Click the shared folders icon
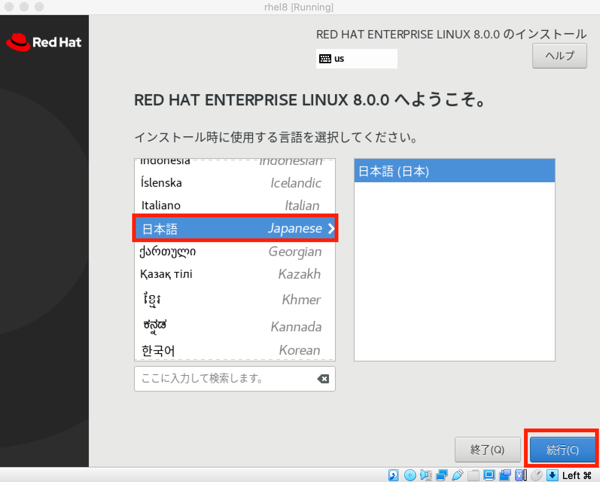Viewport: 600px width, 482px height. (473, 475)
